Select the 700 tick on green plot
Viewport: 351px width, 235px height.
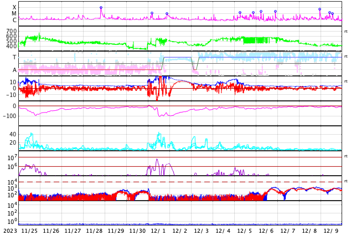tap(12, 31)
